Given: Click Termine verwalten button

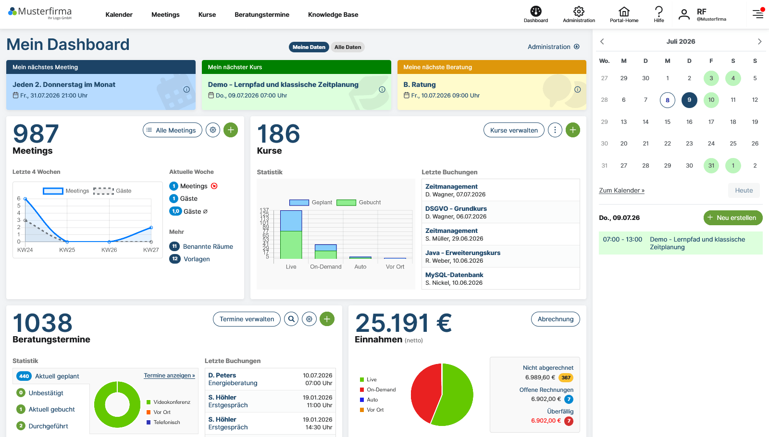Looking at the screenshot, I should 247,319.
